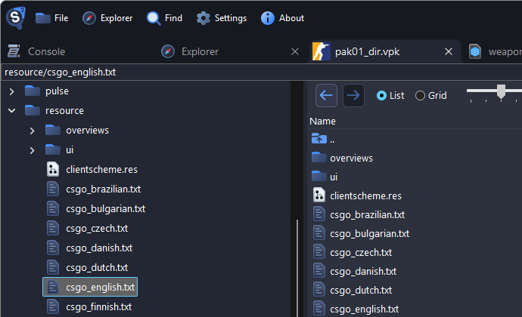This screenshot has height=317, width=522.
Task: Expand the overviews folder in tree
Action: 32,131
